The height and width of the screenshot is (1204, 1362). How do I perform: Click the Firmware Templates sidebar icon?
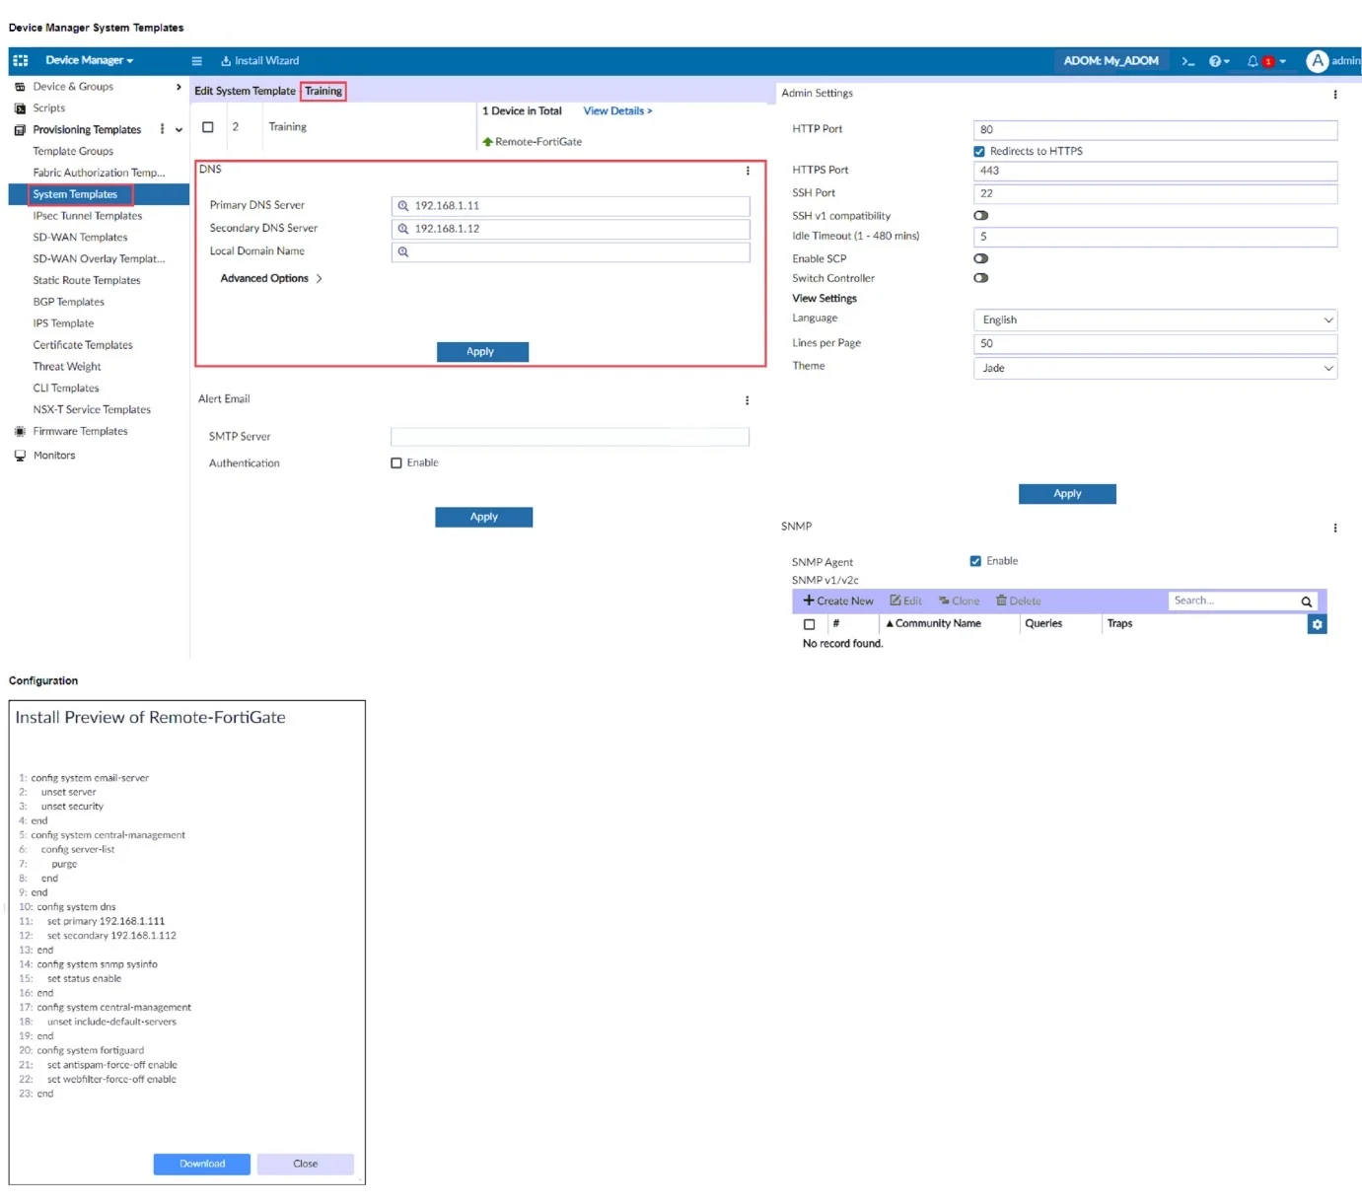[x=20, y=431]
